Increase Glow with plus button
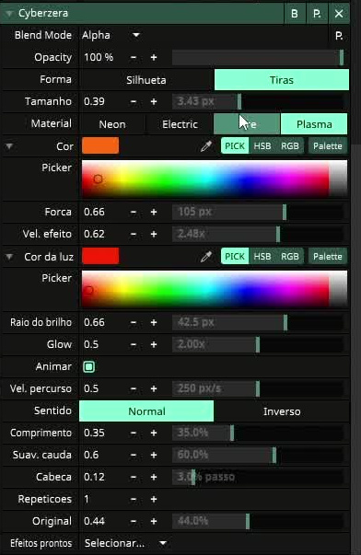The height and width of the screenshot is (555, 361). click(x=154, y=344)
